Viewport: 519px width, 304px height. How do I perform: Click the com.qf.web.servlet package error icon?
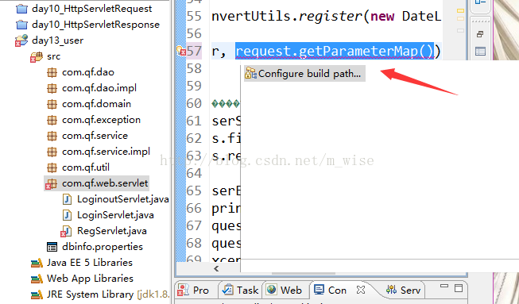click(51, 184)
